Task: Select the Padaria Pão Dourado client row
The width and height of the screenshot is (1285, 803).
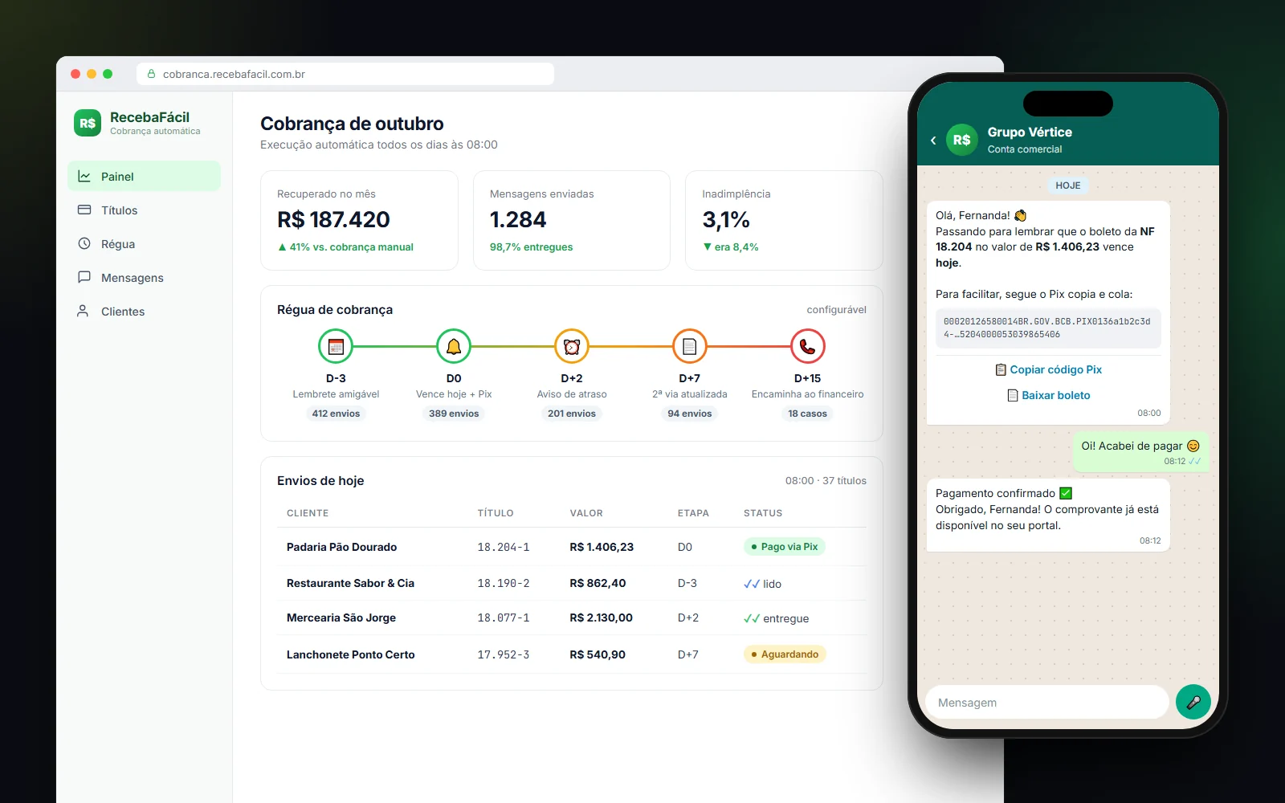Action: (572, 547)
